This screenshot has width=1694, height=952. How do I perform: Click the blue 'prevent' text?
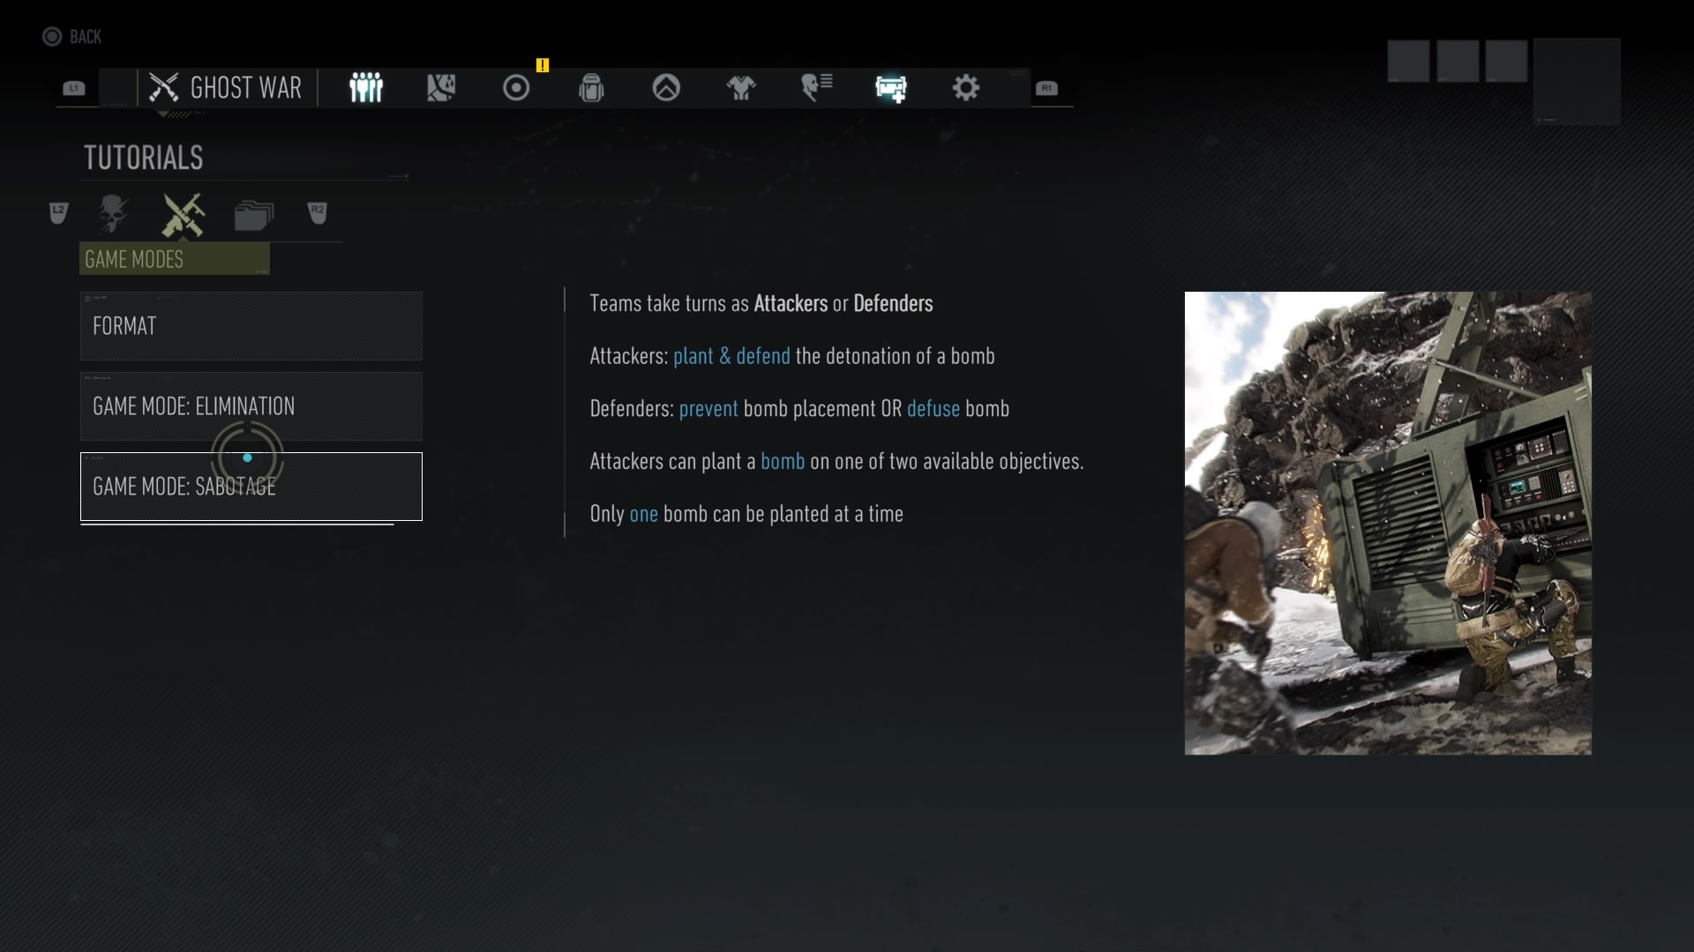(x=708, y=409)
